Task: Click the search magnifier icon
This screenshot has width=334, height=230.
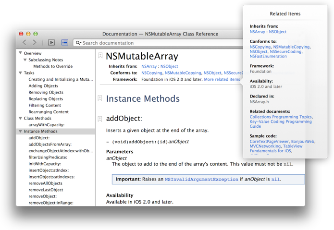Action: (78, 43)
